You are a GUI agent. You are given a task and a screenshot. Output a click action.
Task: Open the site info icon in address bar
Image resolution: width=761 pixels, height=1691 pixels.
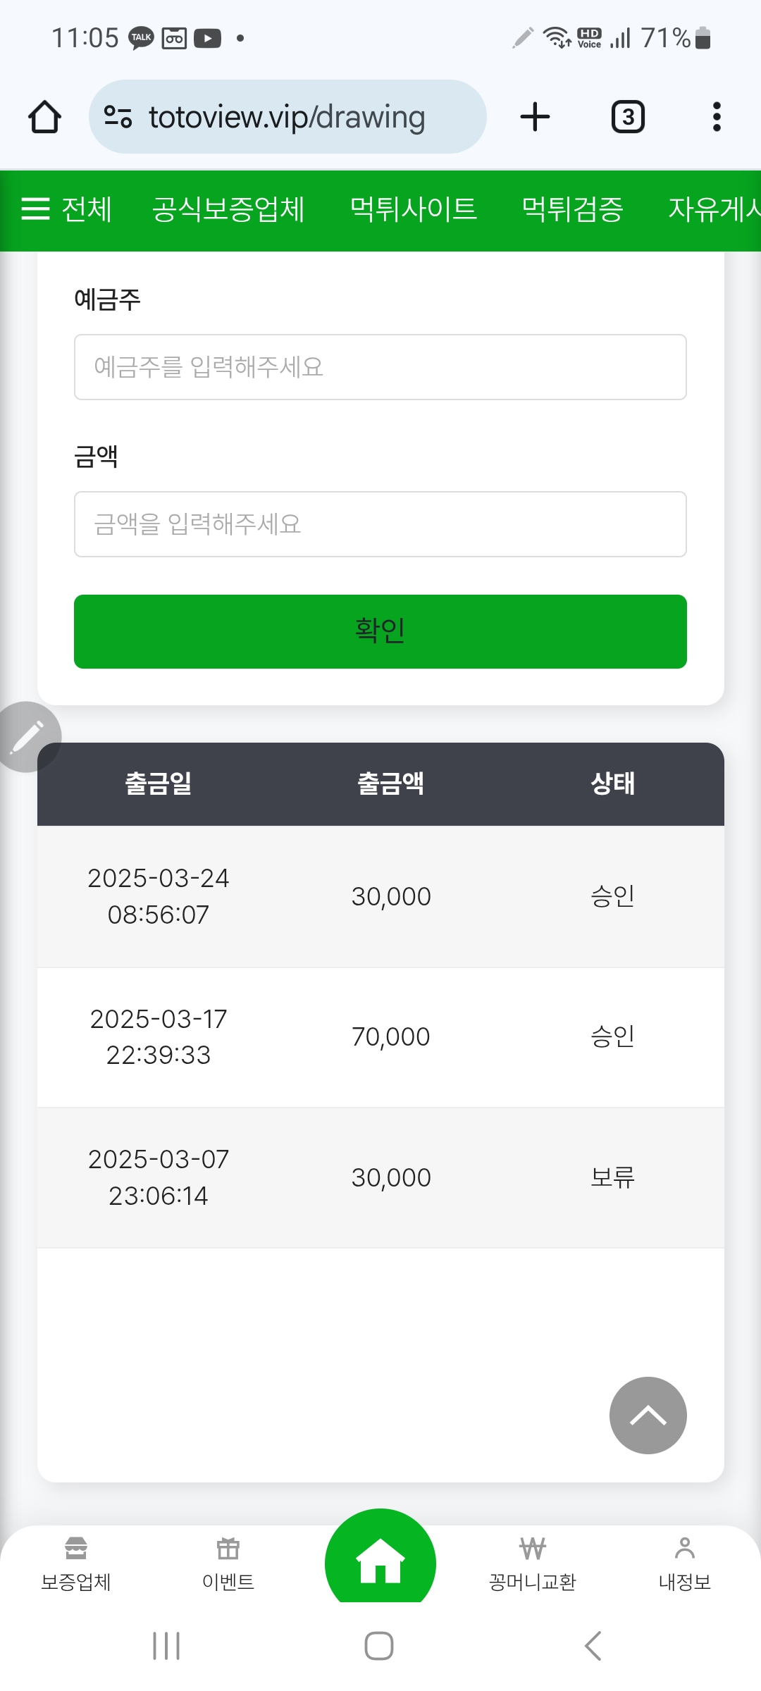click(118, 117)
